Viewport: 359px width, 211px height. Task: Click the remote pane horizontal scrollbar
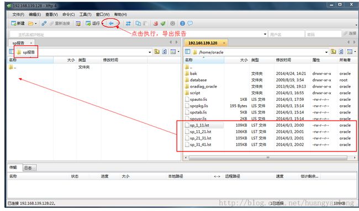(268, 158)
